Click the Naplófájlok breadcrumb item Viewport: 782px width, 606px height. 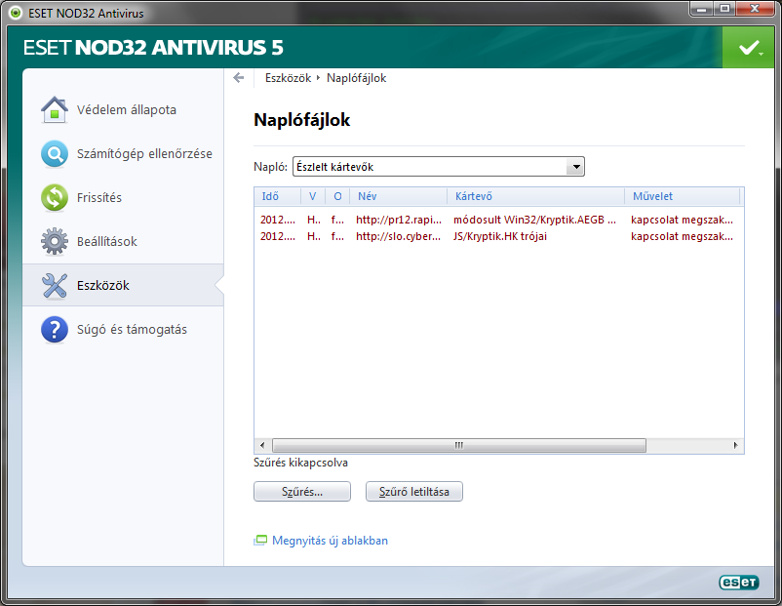coord(356,78)
